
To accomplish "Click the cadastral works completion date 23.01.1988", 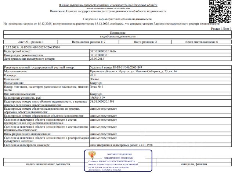I will [146, 145].
